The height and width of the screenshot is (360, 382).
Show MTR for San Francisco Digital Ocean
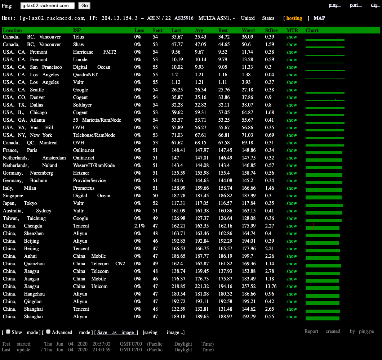tap(292, 67)
